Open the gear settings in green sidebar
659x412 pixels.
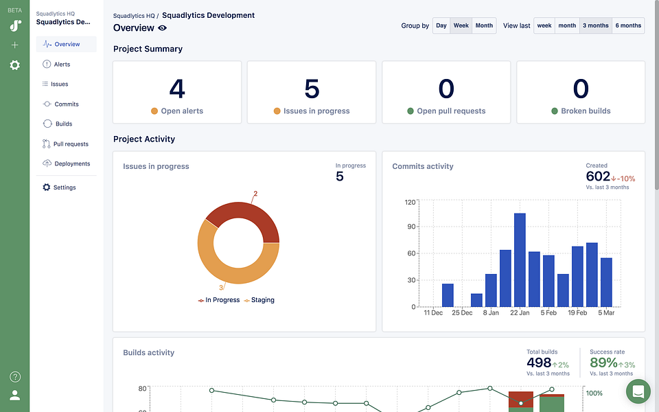pyautogui.click(x=14, y=65)
